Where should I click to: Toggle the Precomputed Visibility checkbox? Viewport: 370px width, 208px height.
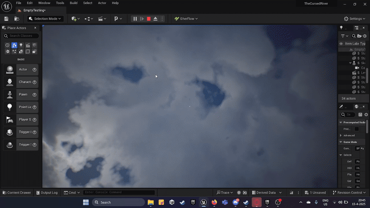click(357, 129)
